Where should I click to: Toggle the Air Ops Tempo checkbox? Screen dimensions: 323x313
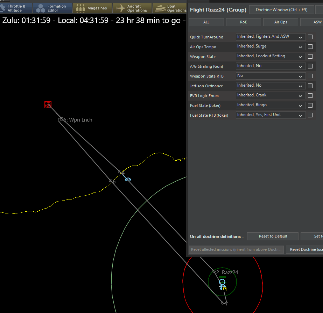[x=310, y=47]
